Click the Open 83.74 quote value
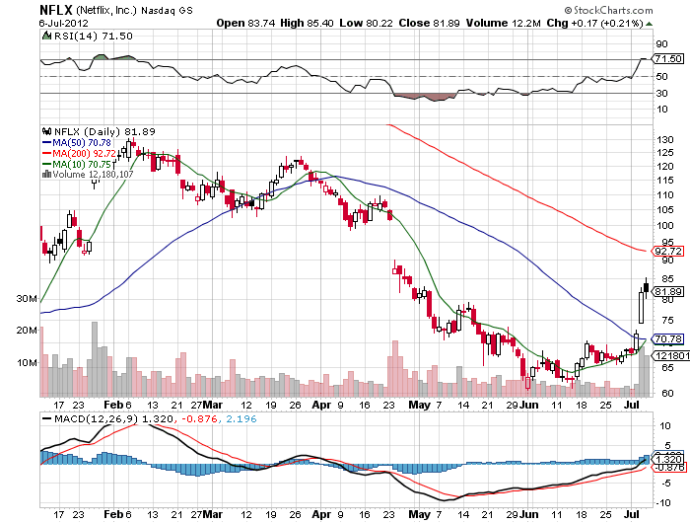Image resolution: width=690 pixels, height=523 pixels. [246, 23]
